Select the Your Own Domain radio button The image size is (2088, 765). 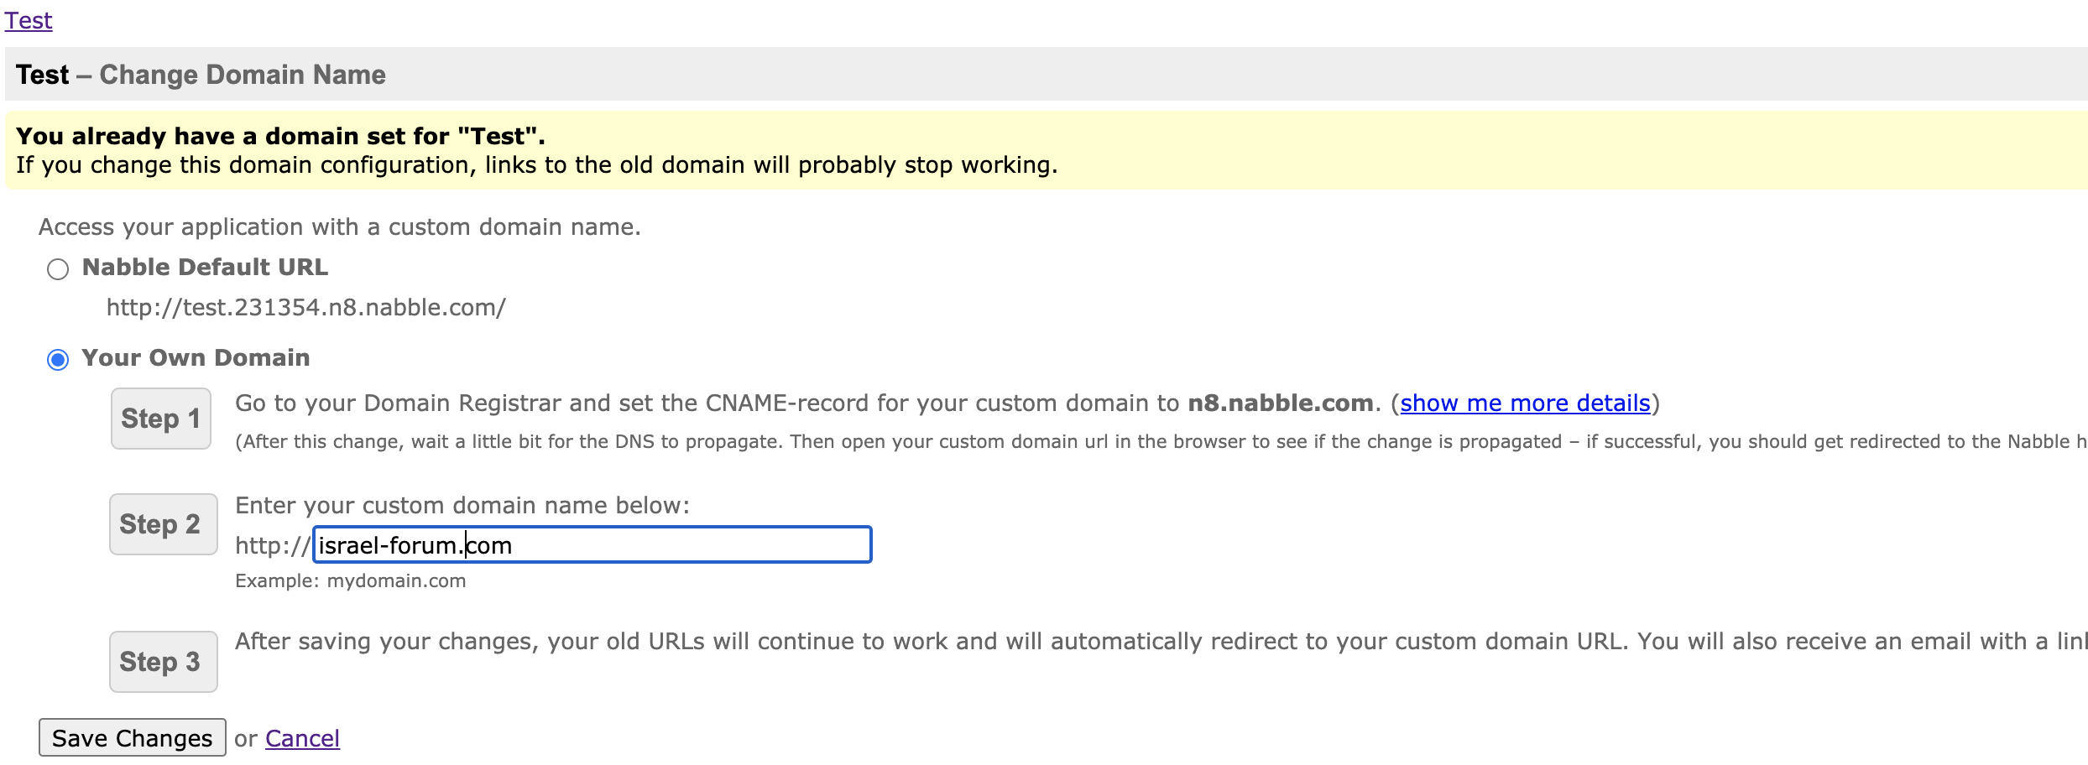(x=58, y=360)
